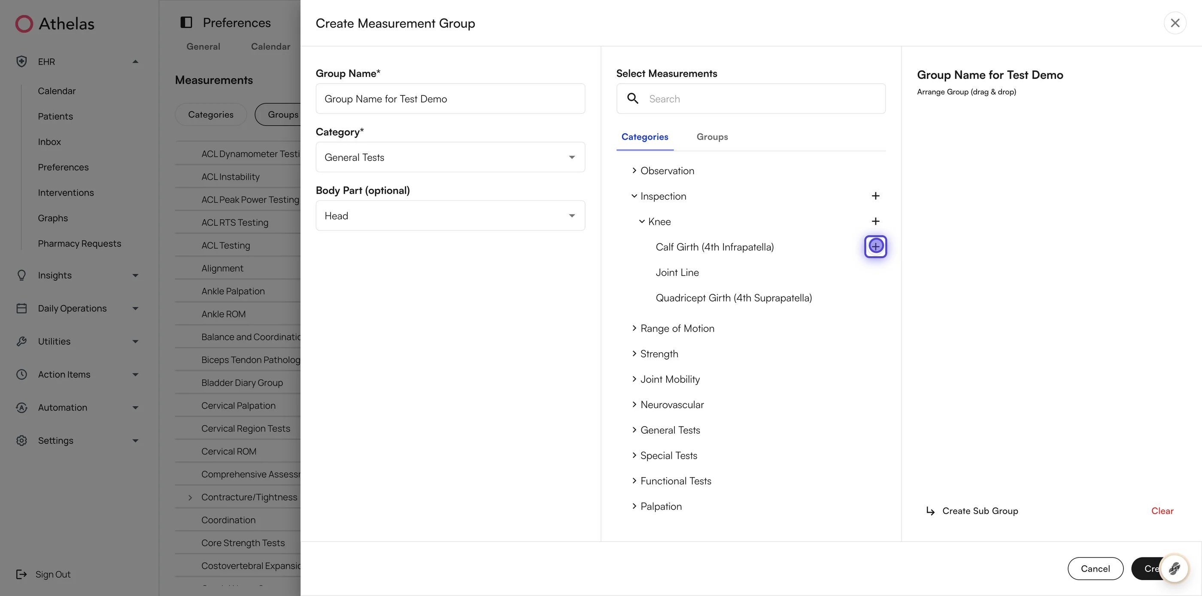Click Core Strength Tests in background list
This screenshot has height=596, width=1202.
pyautogui.click(x=243, y=543)
